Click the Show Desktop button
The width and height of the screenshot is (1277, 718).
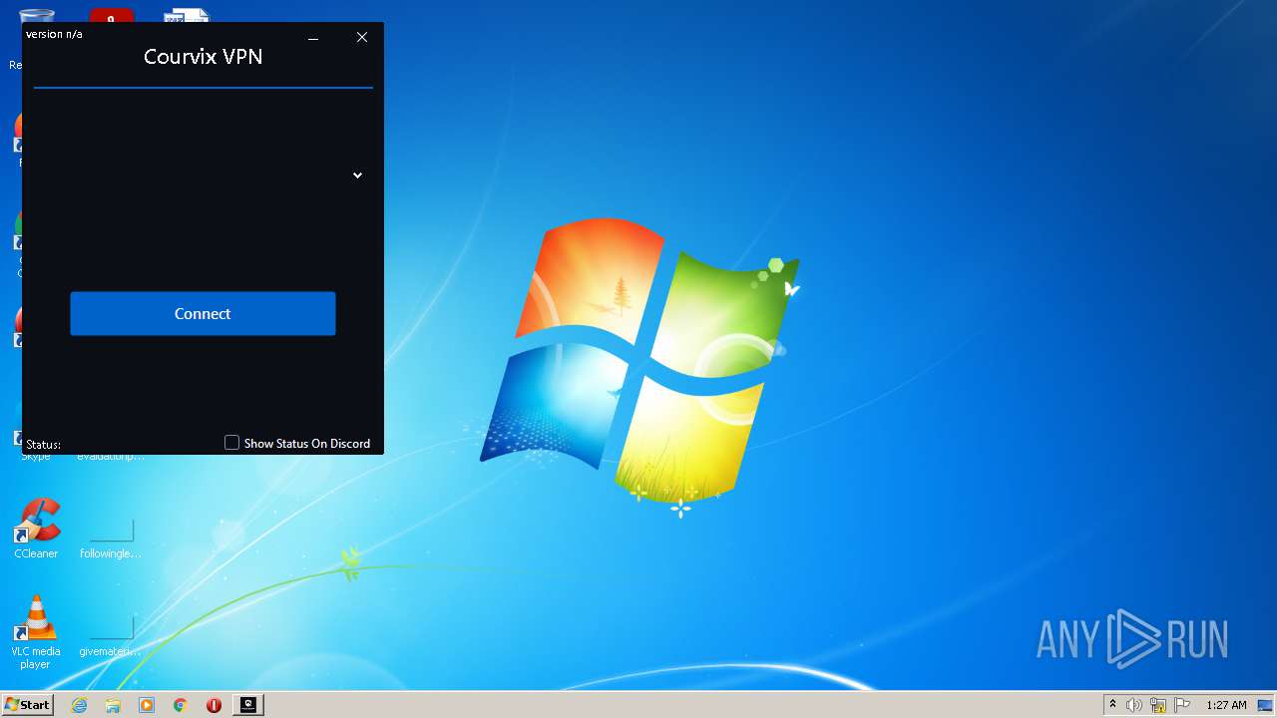[x=1266, y=705]
